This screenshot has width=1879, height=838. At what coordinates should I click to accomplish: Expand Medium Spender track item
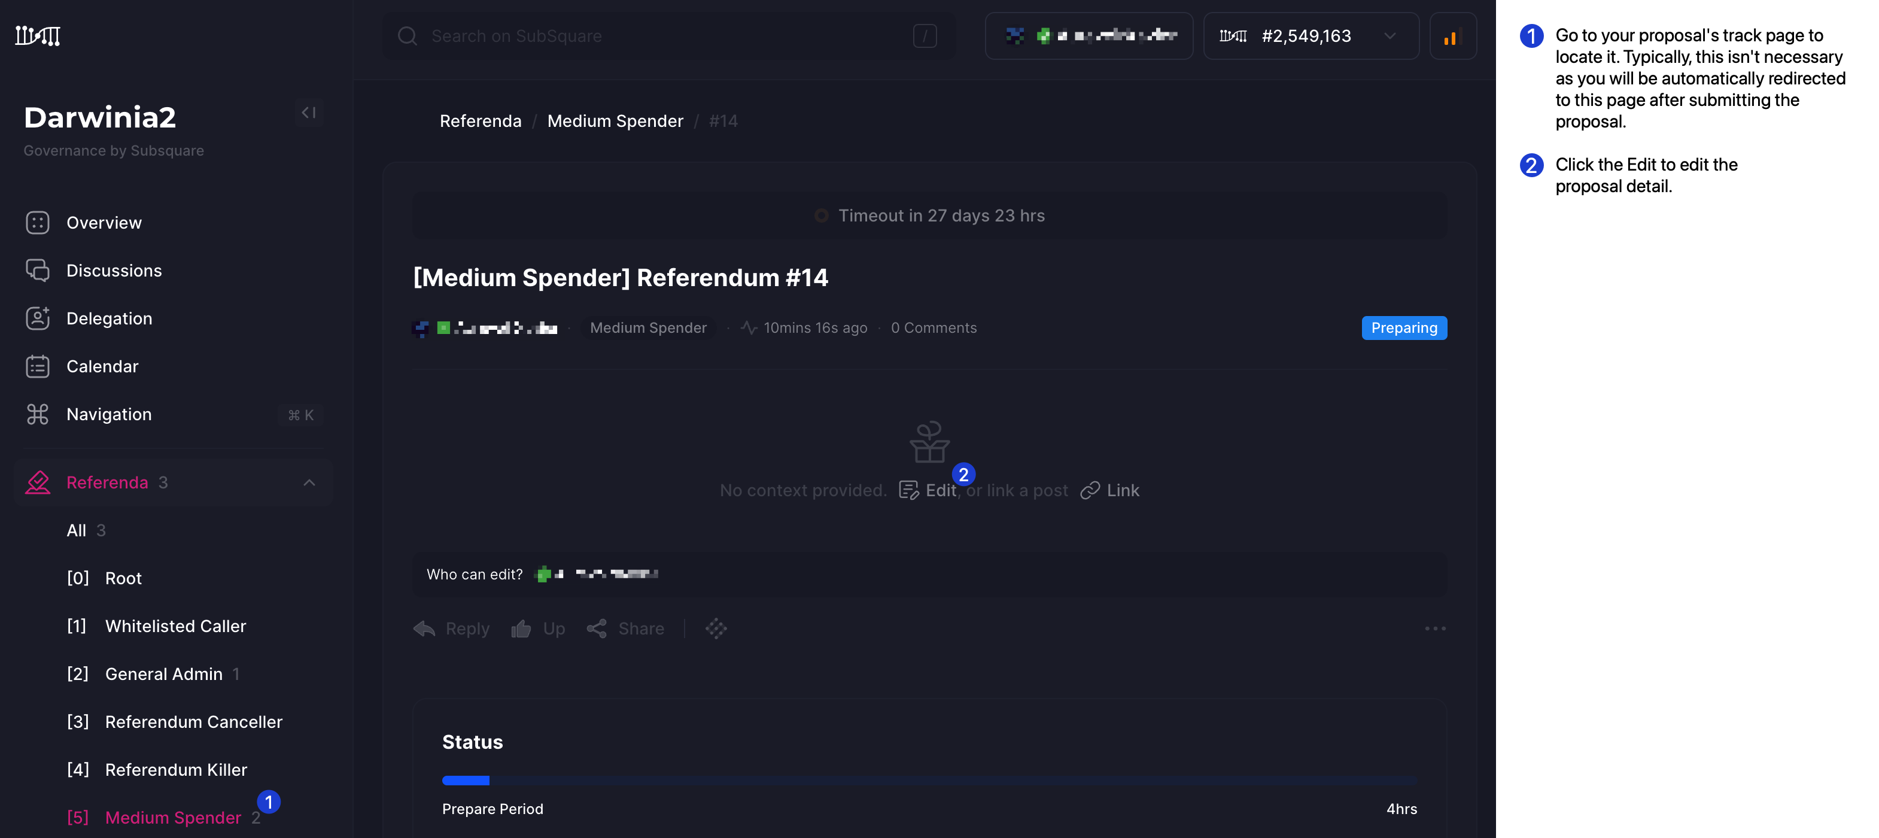pyautogui.click(x=172, y=816)
